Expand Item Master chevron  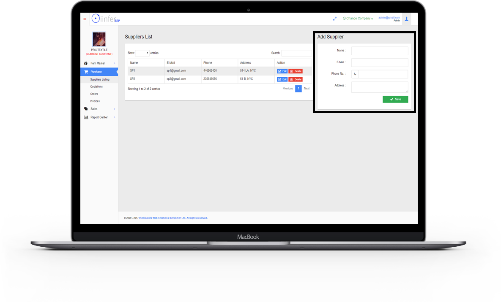[115, 63]
